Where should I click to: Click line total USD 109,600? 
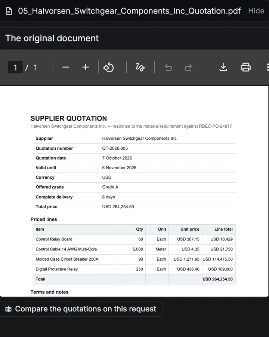220,269
